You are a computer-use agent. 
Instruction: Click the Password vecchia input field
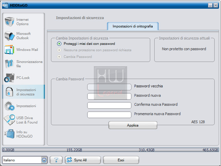pos(109,87)
